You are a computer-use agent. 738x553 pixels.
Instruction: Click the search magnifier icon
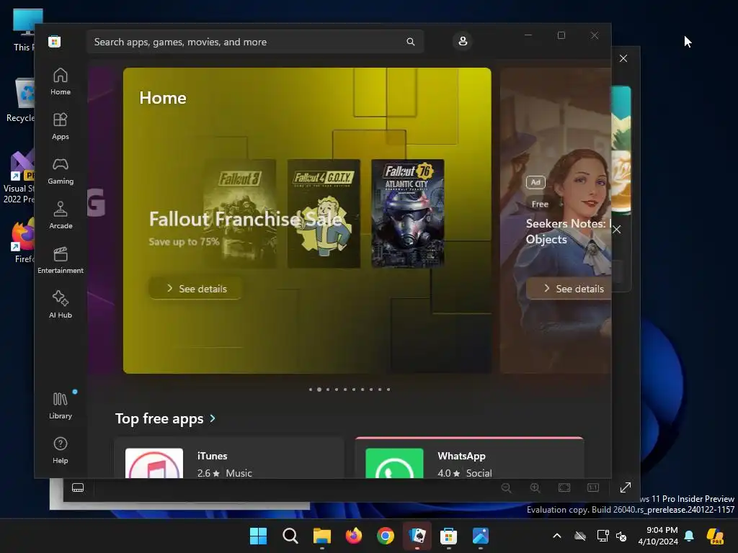[410, 42]
